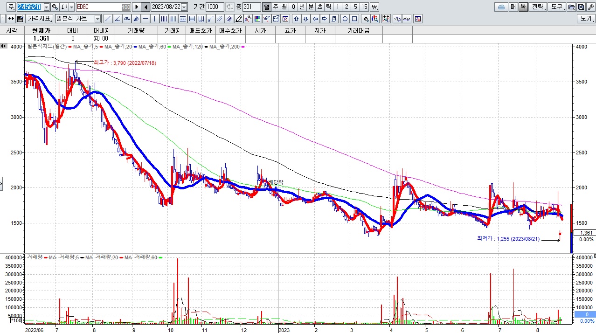Click the down arrow marker tool
596x333 pixels.
coord(305,19)
